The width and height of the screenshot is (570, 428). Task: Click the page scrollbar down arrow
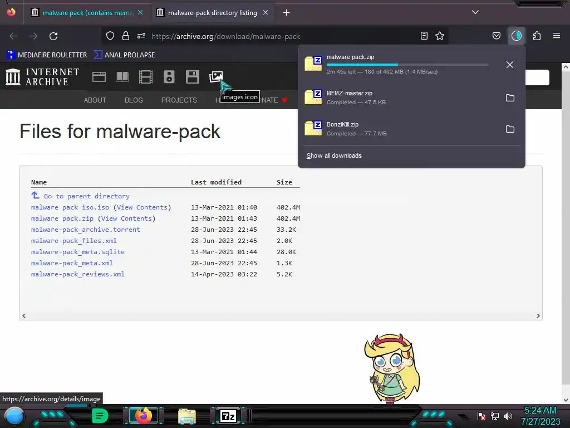point(566,400)
